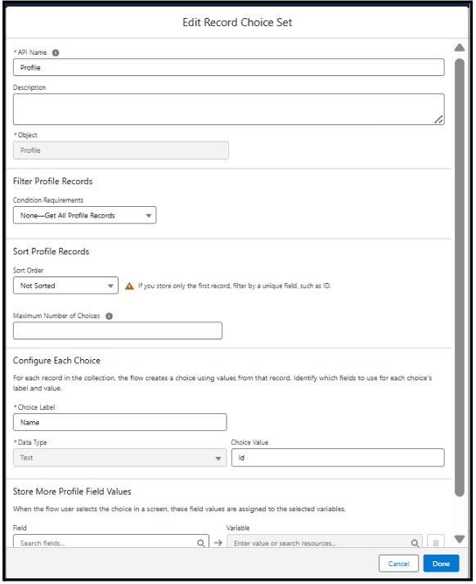The width and height of the screenshot is (476, 584).
Task: Open the Sort Order dropdown
Action: point(65,285)
